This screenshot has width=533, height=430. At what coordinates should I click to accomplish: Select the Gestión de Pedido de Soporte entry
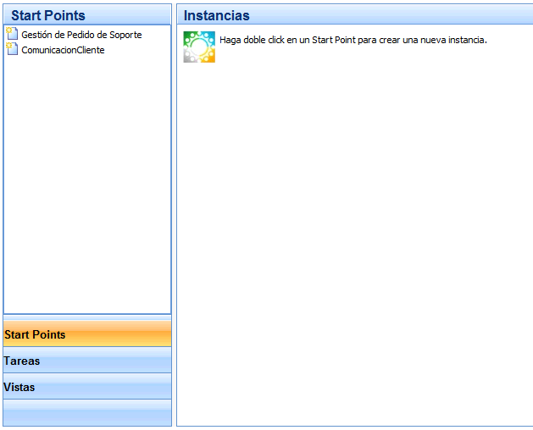point(81,35)
